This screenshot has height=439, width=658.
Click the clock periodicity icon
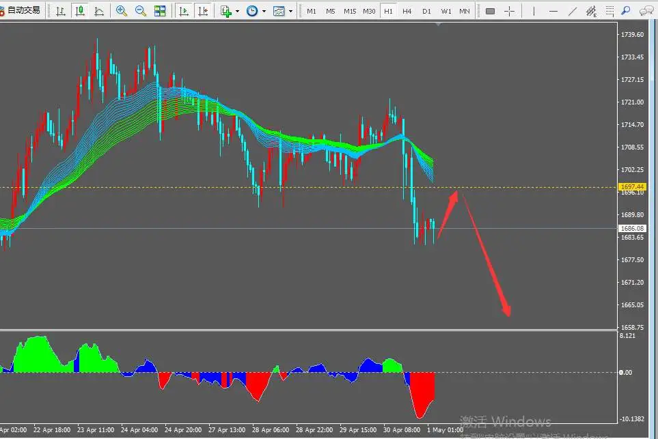pos(251,12)
